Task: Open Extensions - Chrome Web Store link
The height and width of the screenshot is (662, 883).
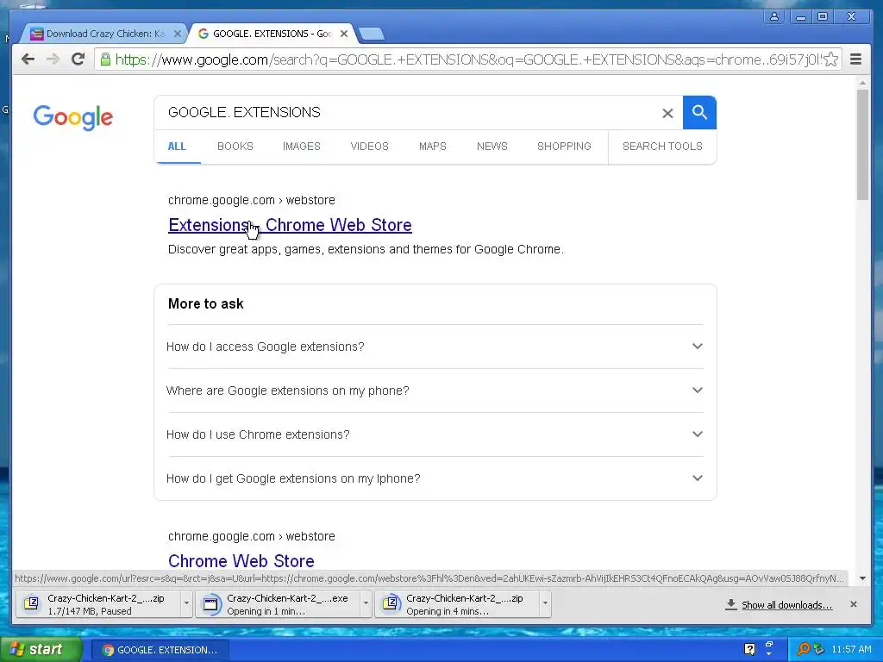Action: 290,225
